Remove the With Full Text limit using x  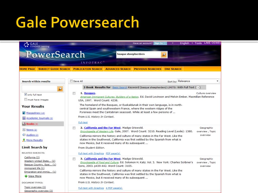[x=198, y=87]
